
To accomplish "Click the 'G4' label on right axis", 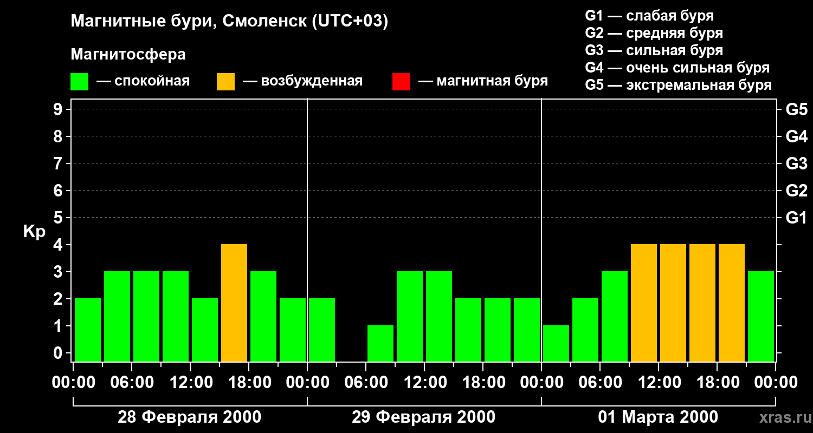I will (x=796, y=136).
